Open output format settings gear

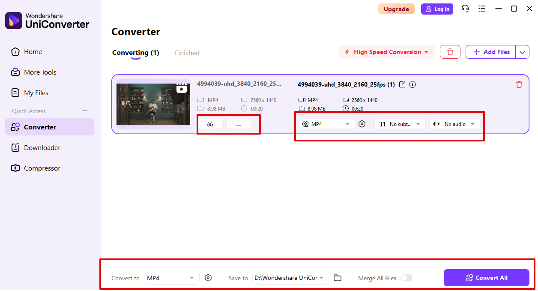[362, 124]
